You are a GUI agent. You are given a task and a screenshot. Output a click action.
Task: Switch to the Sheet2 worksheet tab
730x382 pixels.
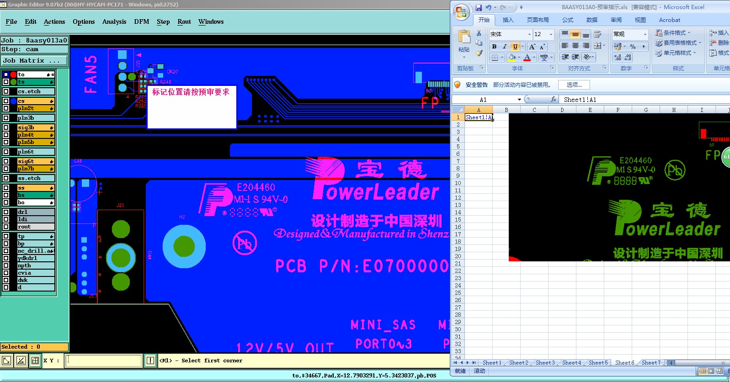[x=518, y=363]
